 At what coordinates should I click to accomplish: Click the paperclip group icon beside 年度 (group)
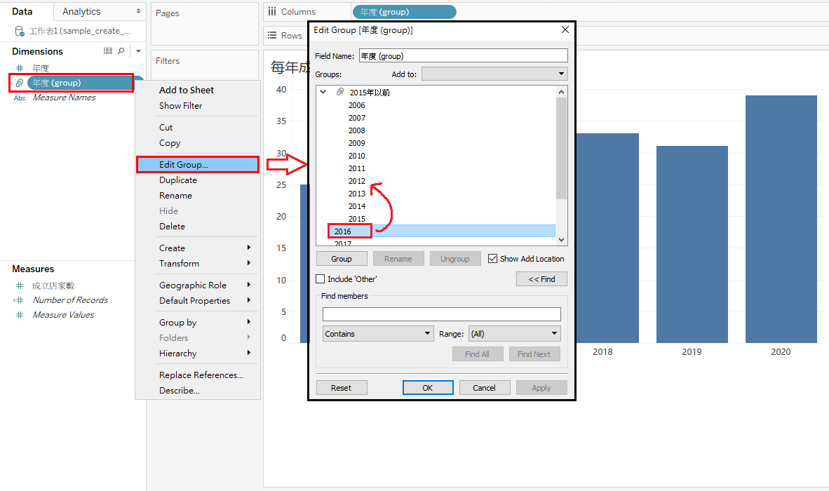pos(20,83)
